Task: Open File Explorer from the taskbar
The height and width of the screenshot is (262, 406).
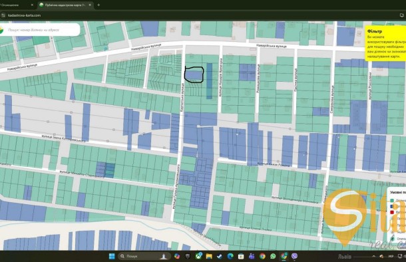Action: [209, 256]
